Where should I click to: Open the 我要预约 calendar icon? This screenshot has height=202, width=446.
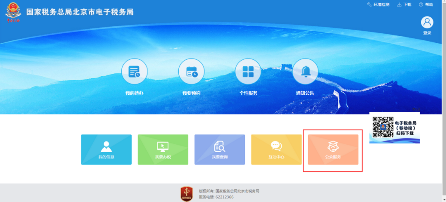(x=192, y=71)
